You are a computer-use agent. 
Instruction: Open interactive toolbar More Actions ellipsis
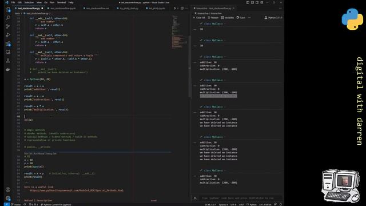point(249,18)
